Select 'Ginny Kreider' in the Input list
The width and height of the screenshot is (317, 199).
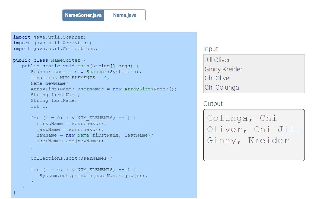point(223,69)
